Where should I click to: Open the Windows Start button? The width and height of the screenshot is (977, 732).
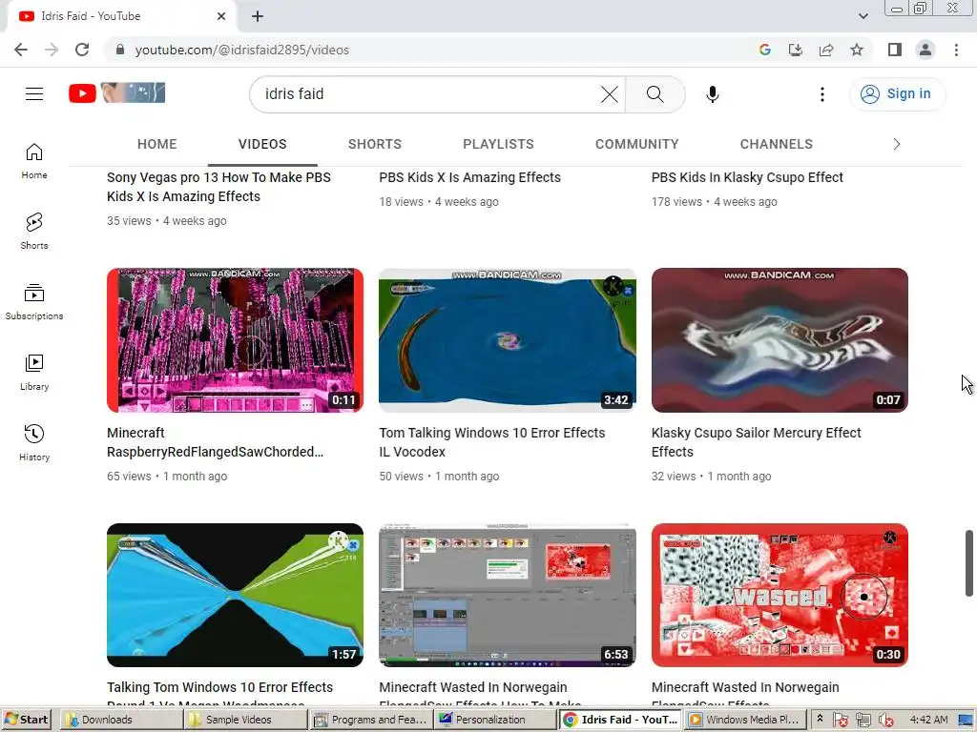[x=26, y=720]
